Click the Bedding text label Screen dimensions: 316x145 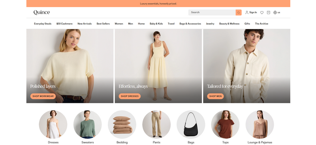(122, 142)
